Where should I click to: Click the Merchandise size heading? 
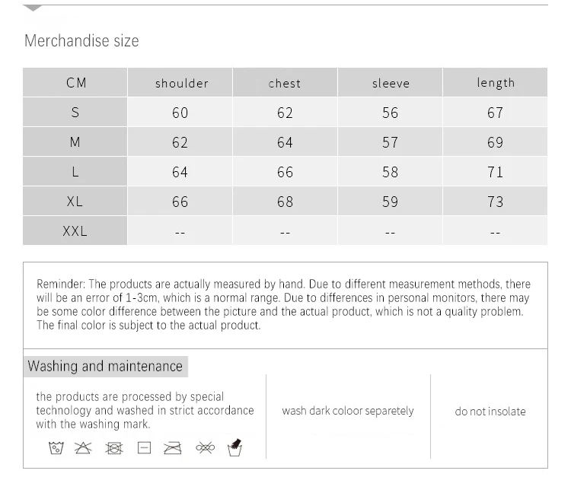pos(81,41)
